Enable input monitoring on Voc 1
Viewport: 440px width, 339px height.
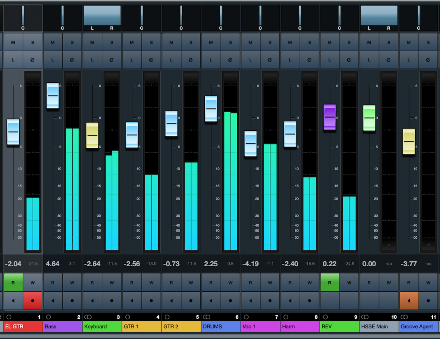[251, 300]
